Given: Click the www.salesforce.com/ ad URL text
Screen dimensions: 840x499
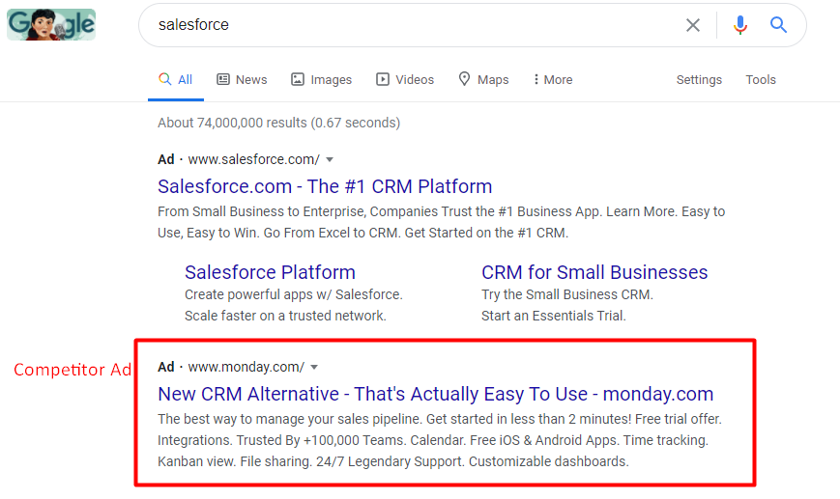Looking at the screenshot, I should click(x=253, y=159).
